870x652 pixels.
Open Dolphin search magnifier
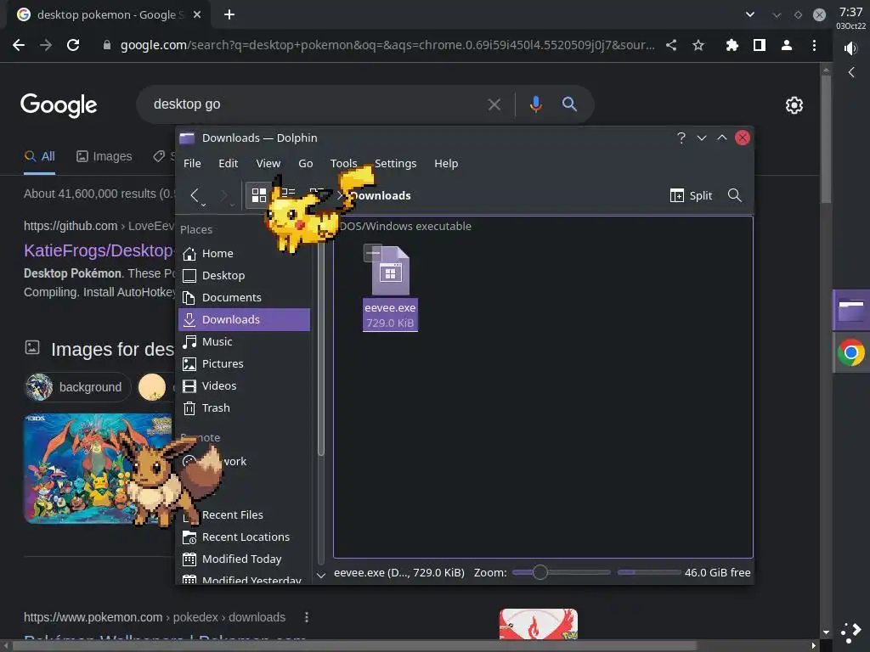coord(735,195)
